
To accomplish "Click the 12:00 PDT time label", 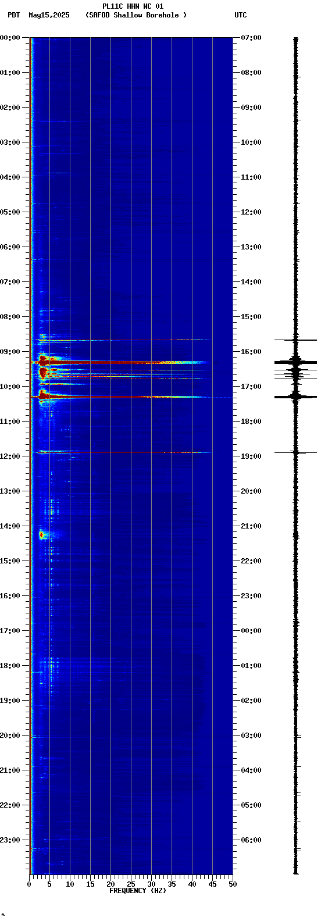I will tap(10, 456).
